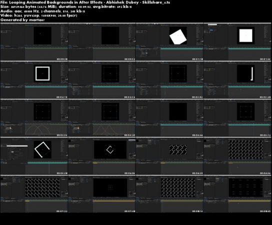
Task: Open the thumbnail stamped 00:05:12
Action: point(237,118)
